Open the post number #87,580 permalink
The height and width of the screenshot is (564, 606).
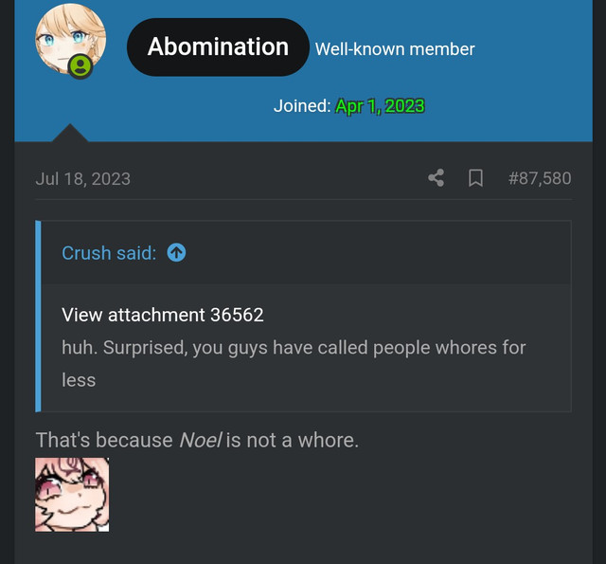[540, 178]
